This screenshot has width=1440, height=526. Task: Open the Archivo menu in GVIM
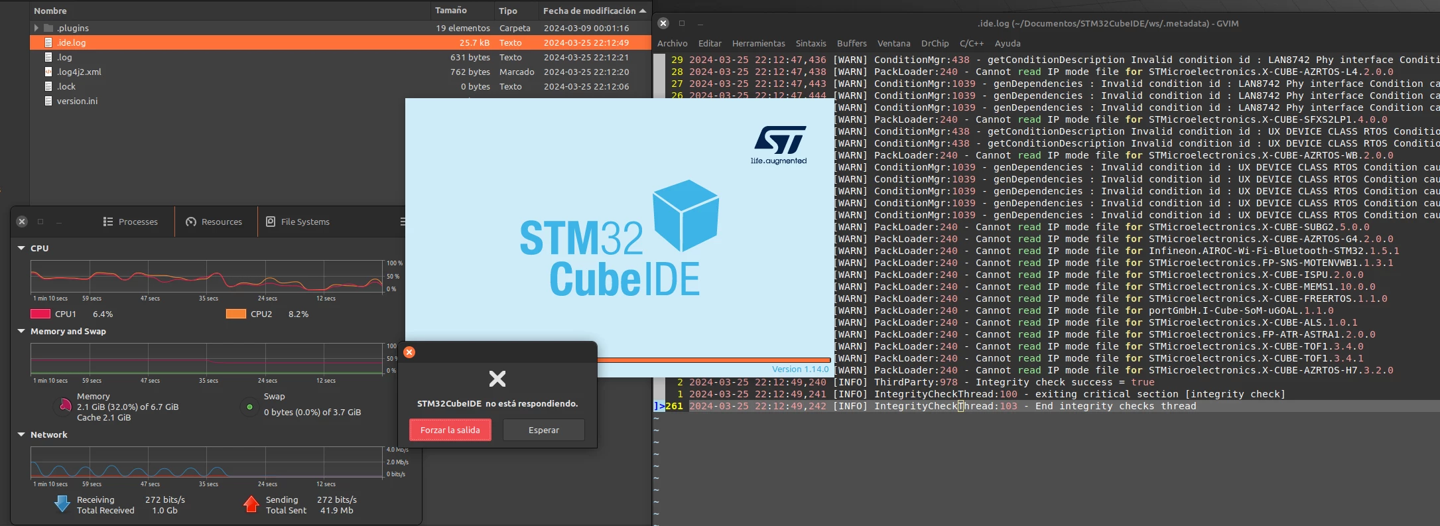tap(673, 43)
